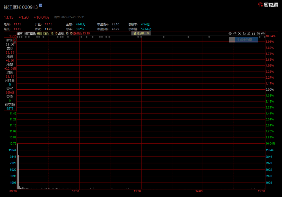Zoom out with the minus circle icon
Screen dimensions: 282x197
click(x=263, y=34)
